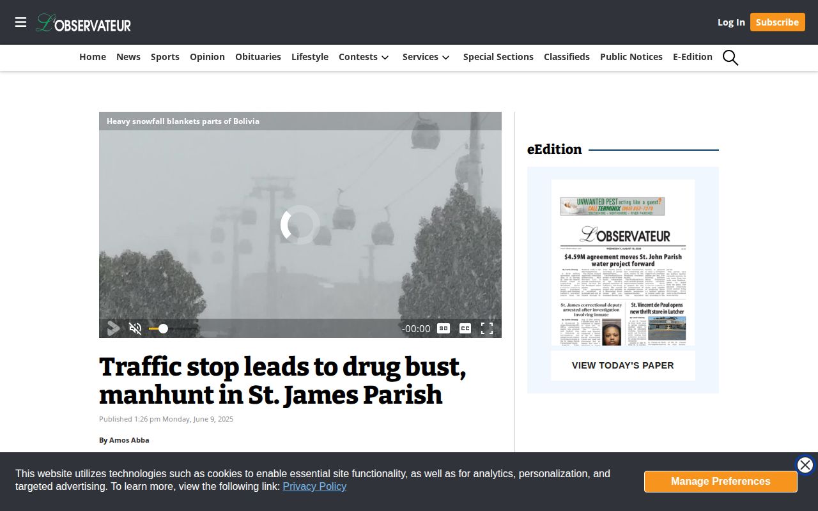Close the cookie banner X icon
The height and width of the screenshot is (511, 818).
(805, 465)
